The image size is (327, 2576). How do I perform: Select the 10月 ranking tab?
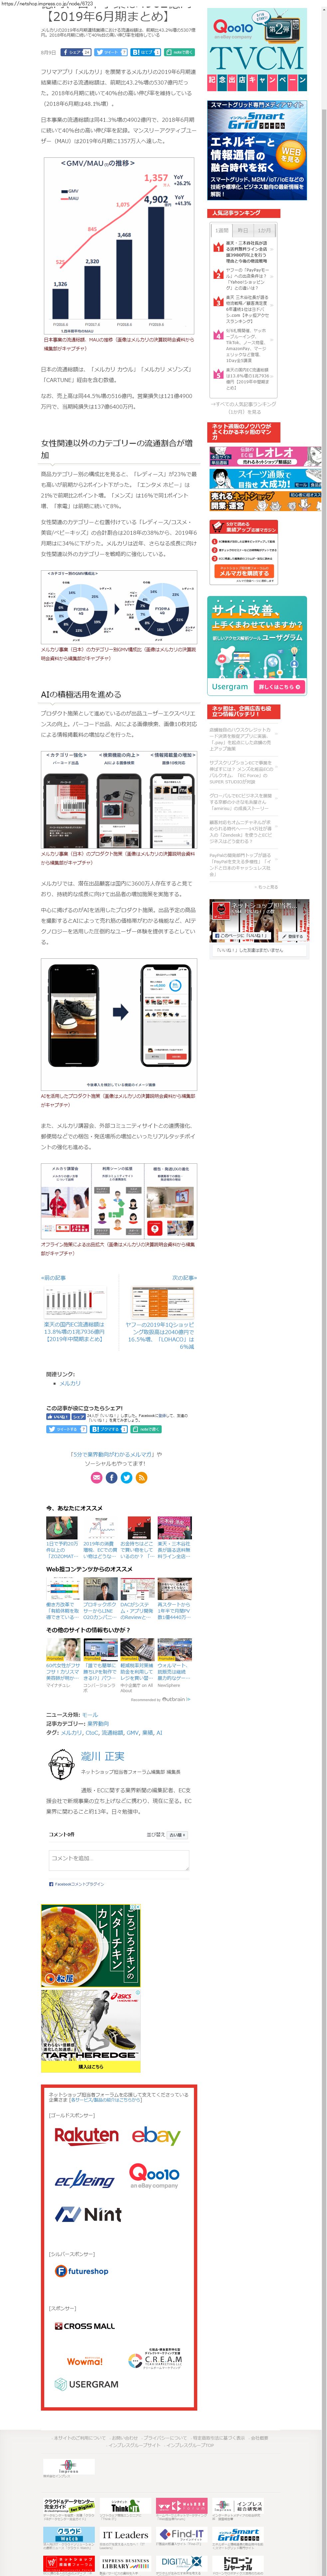coord(264,230)
